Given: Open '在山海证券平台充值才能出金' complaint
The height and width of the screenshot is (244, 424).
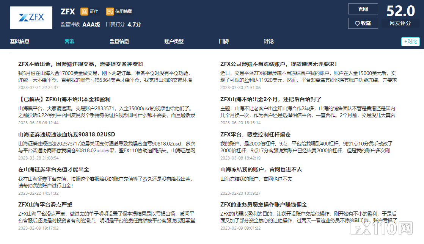Looking at the screenshot, I should [53, 169].
